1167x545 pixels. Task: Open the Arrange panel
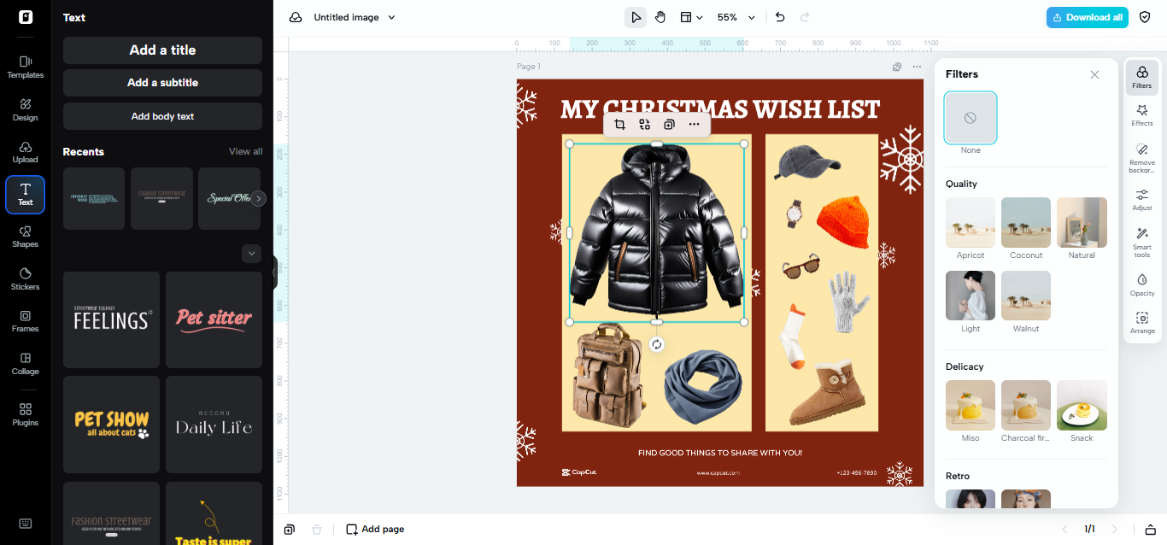click(x=1142, y=322)
